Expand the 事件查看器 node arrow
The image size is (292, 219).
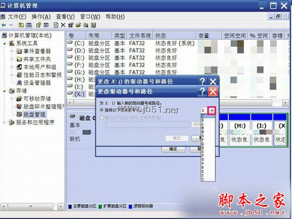(x=12, y=51)
